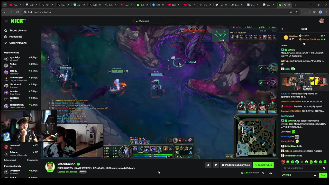Viewport: 329px width, 185px height.
Task: Expand followed channels with Pokaż więcej
Action: [x=10, y=160]
